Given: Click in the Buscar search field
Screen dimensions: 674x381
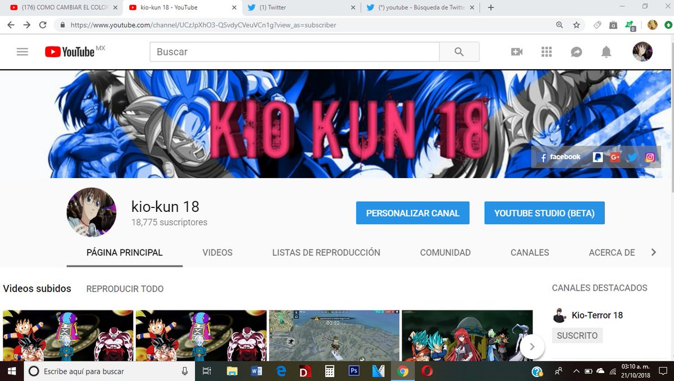Looking at the screenshot, I should point(294,52).
